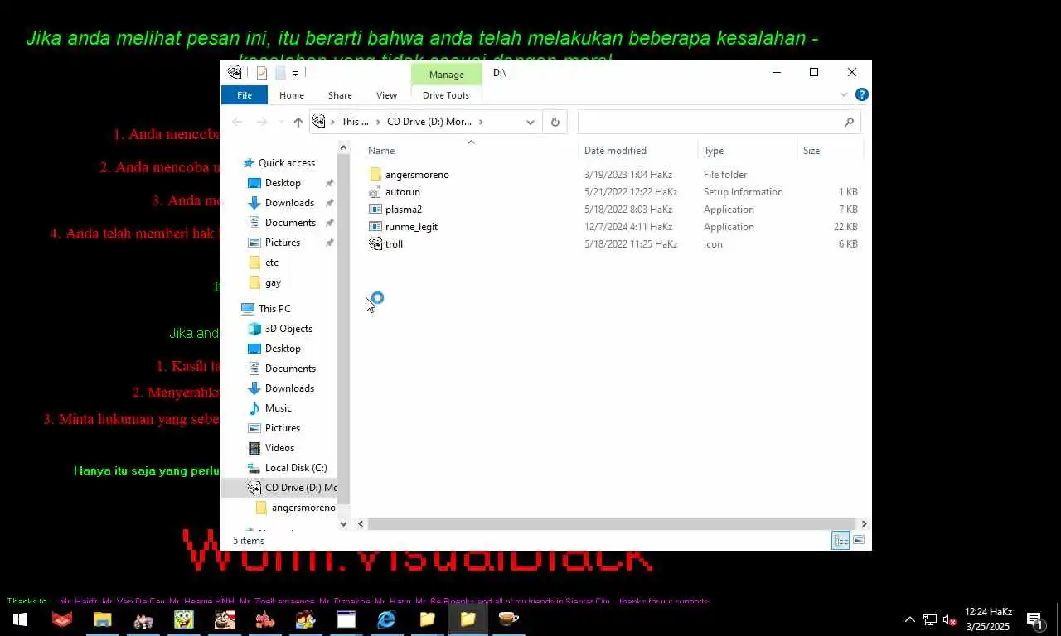This screenshot has width=1061, height=636.
Task: Switch to the Home ribbon tab
Action: (292, 95)
